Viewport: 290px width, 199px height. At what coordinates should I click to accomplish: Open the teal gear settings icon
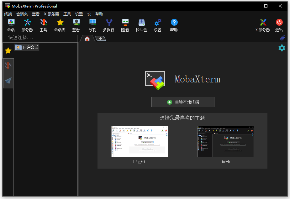coord(282,48)
